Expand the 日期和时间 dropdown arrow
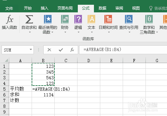Viewport: 167px width, 116px height. coord(109,32)
